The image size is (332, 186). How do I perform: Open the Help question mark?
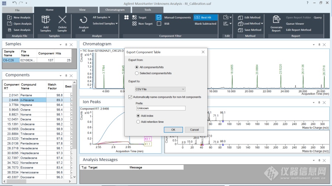coord(307,3)
